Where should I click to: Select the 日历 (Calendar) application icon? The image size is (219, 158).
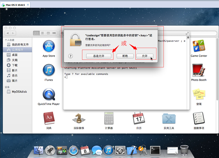(139, 118)
